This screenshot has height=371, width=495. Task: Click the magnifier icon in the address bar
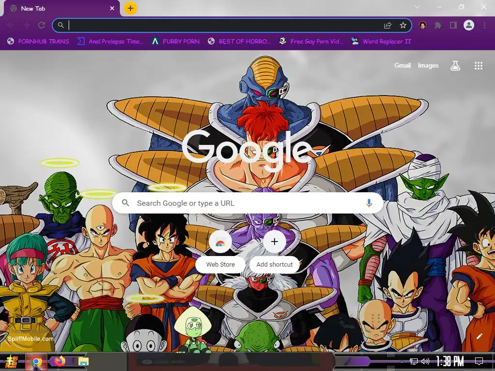click(60, 25)
